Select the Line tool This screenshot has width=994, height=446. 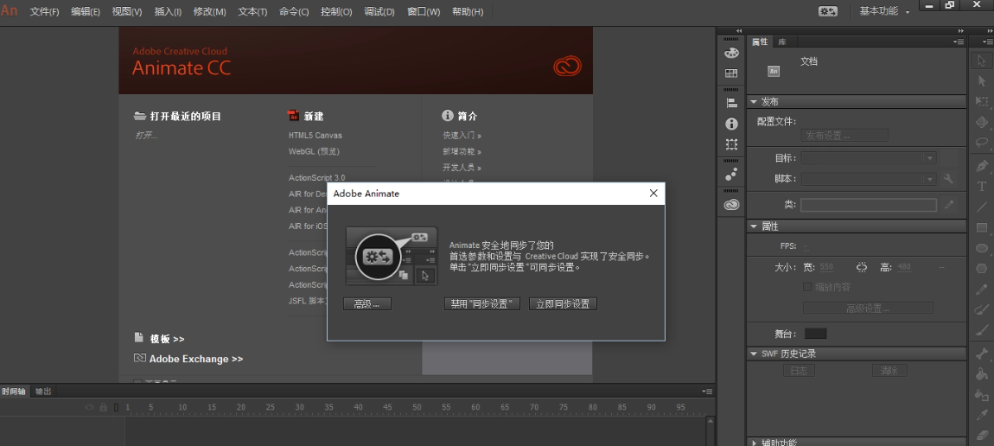[981, 207]
